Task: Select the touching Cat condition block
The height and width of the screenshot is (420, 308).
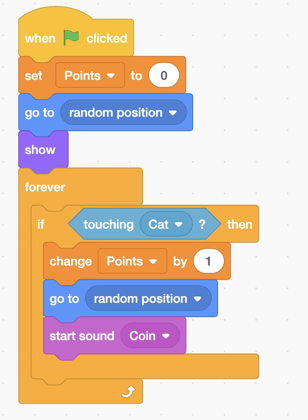Action: (x=144, y=224)
